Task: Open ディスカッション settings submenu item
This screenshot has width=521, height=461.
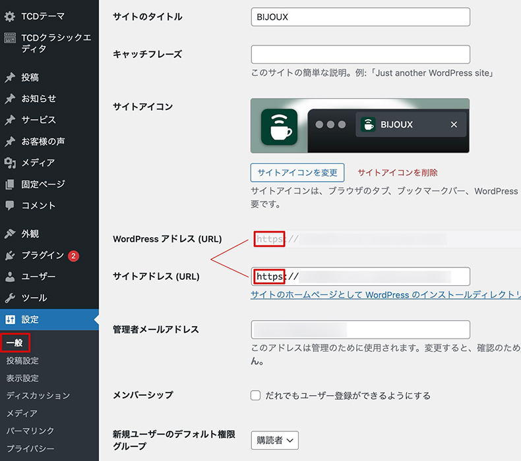Action: click(x=38, y=396)
